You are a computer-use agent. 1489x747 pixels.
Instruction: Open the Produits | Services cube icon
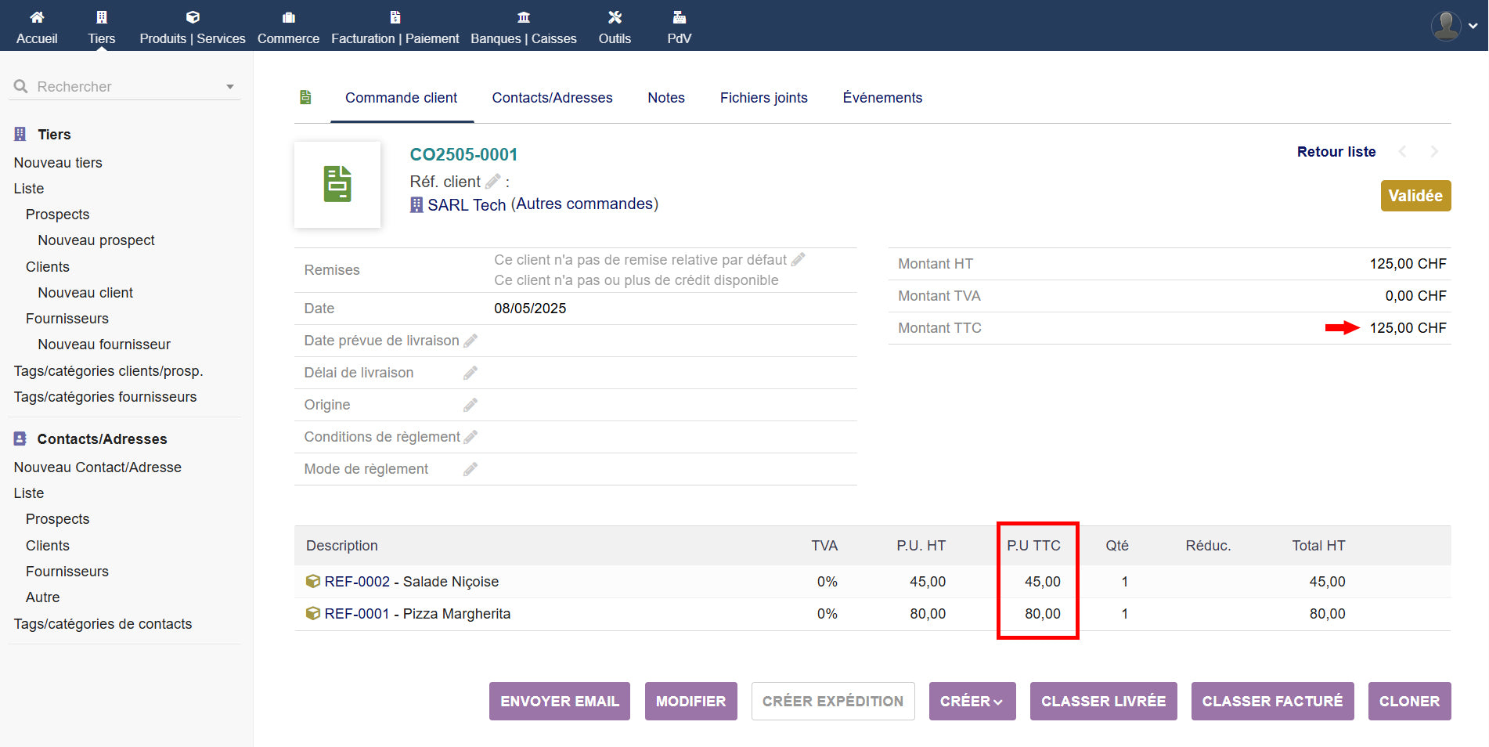coord(193,17)
